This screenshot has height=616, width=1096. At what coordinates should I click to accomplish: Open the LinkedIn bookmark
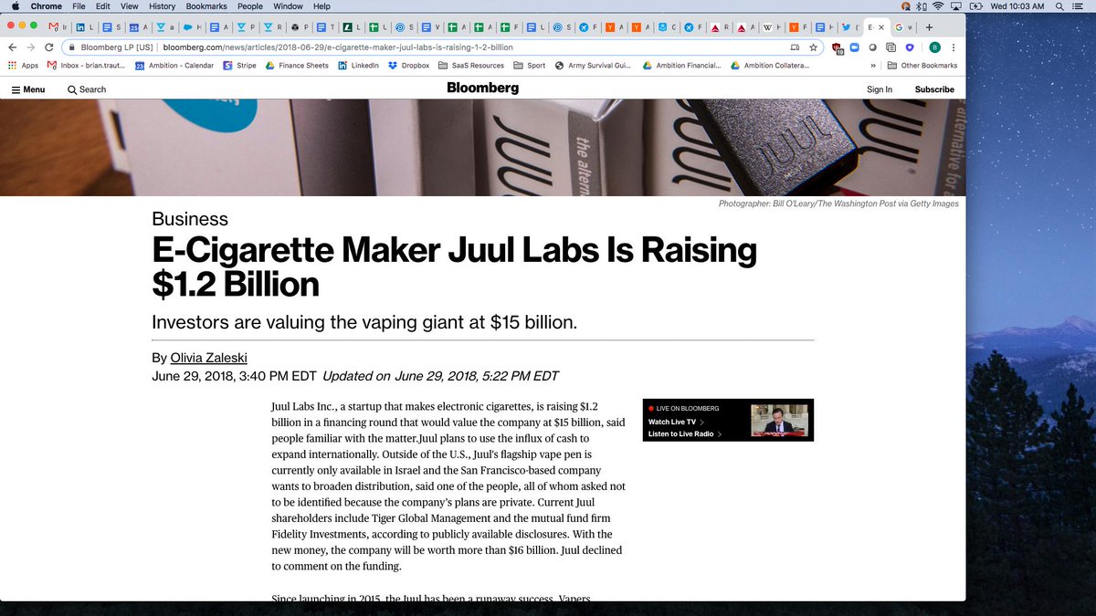point(358,66)
